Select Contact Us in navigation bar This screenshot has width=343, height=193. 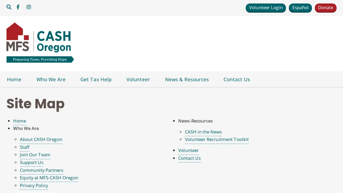237,79
